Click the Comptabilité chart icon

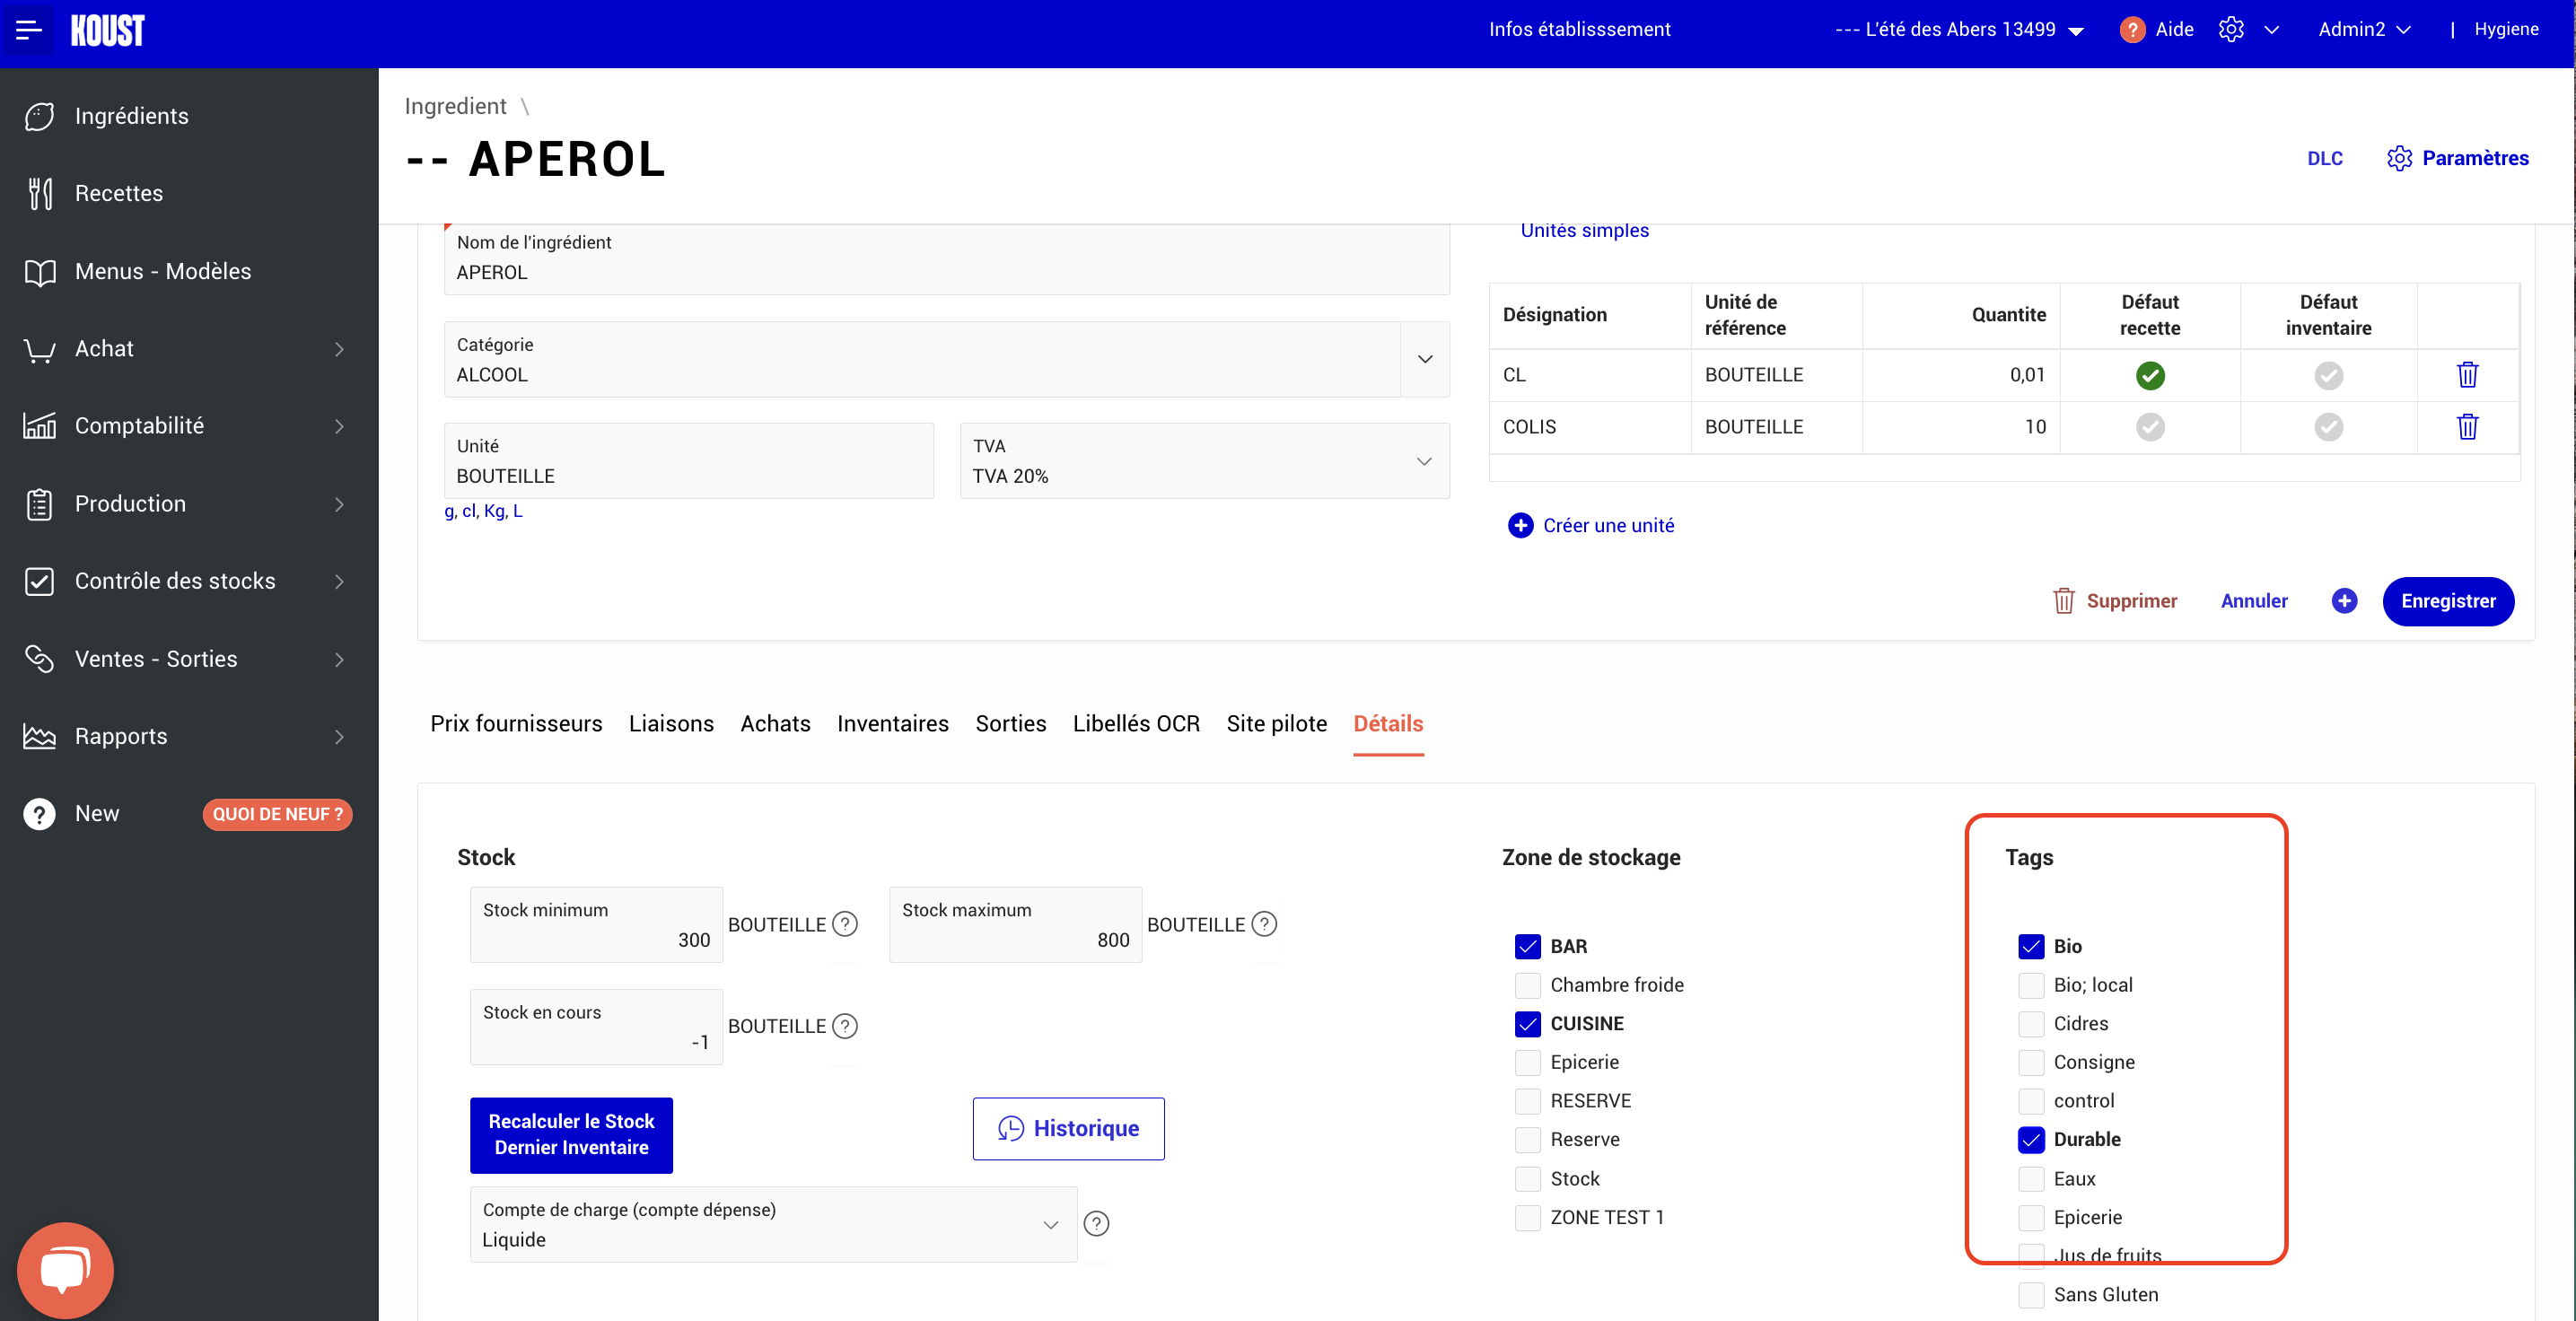39,426
